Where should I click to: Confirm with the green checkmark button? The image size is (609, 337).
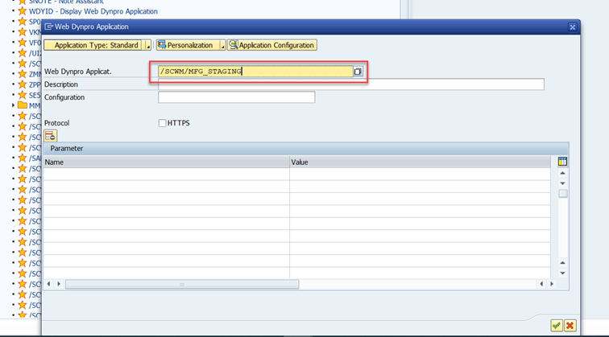point(557,326)
